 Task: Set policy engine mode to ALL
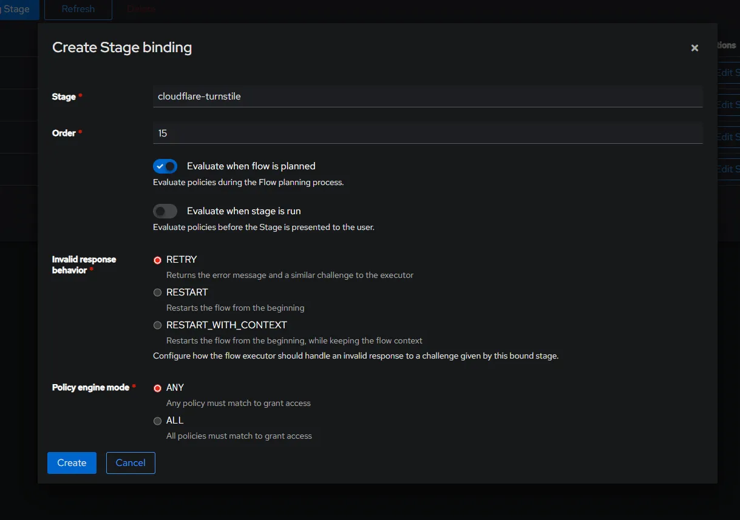pos(158,420)
